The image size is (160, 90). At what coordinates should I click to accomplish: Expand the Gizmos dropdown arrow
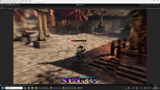pos(159,8)
